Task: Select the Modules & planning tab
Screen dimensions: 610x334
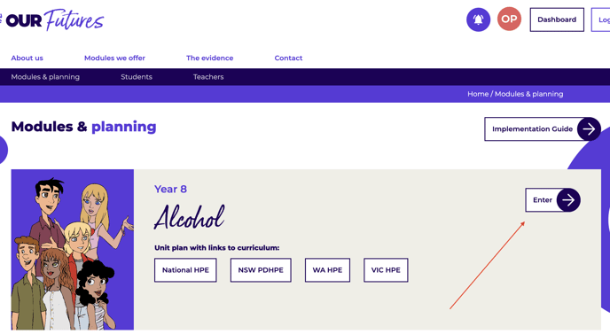Action: [x=45, y=77]
